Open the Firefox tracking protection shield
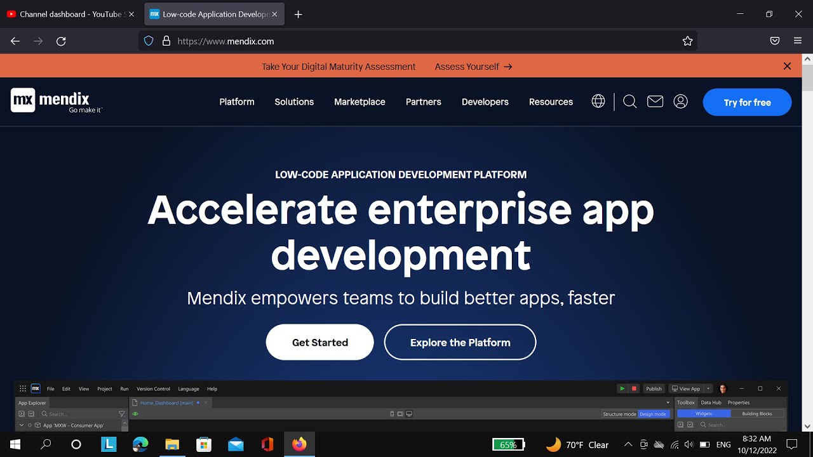Screen dimensions: 813x457 (149, 41)
